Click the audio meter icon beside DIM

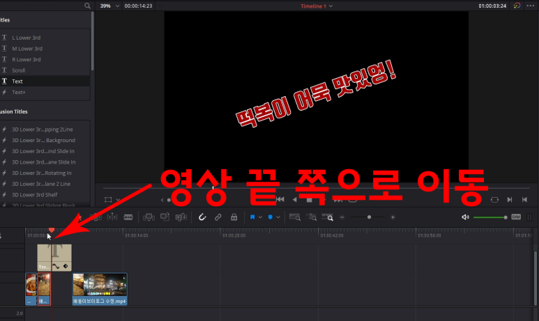pyautogui.click(x=529, y=217)
